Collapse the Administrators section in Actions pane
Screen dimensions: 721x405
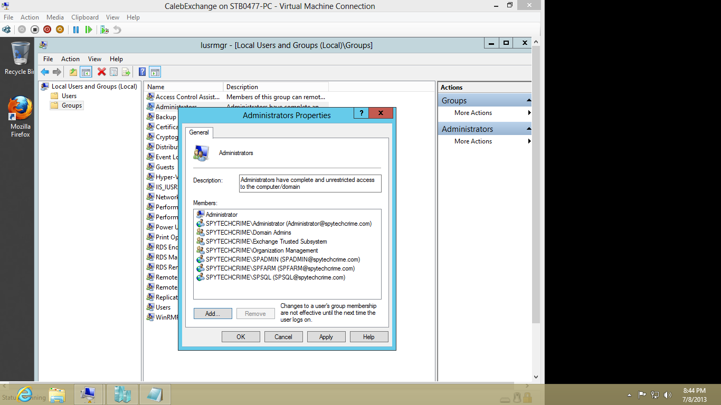tap(528, 129)
